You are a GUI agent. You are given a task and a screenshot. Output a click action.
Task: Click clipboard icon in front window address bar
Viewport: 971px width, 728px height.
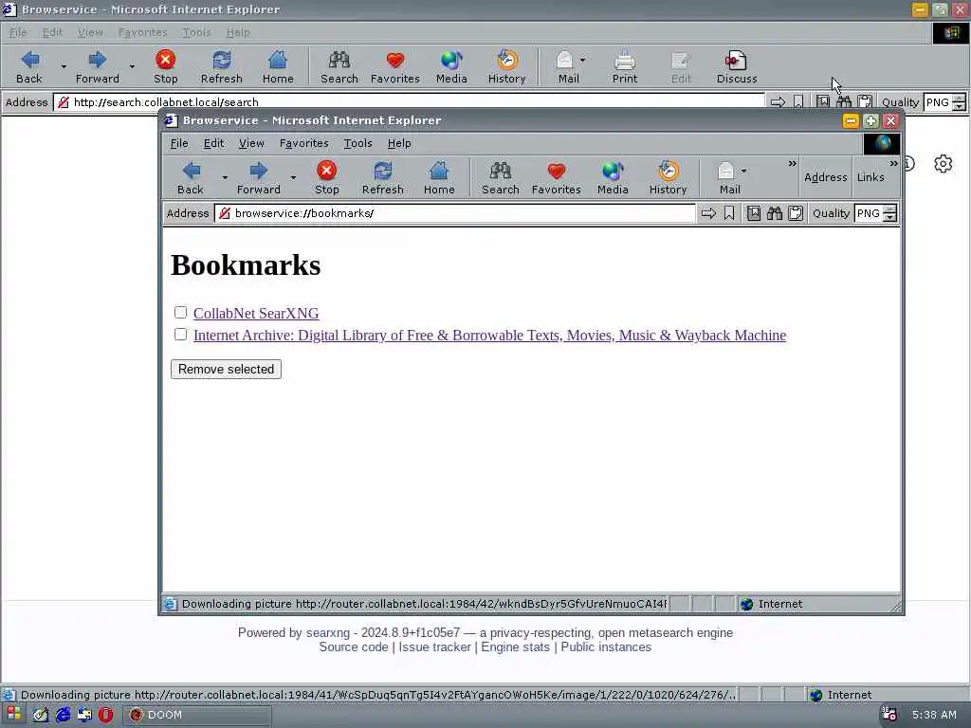click(796, 213)
